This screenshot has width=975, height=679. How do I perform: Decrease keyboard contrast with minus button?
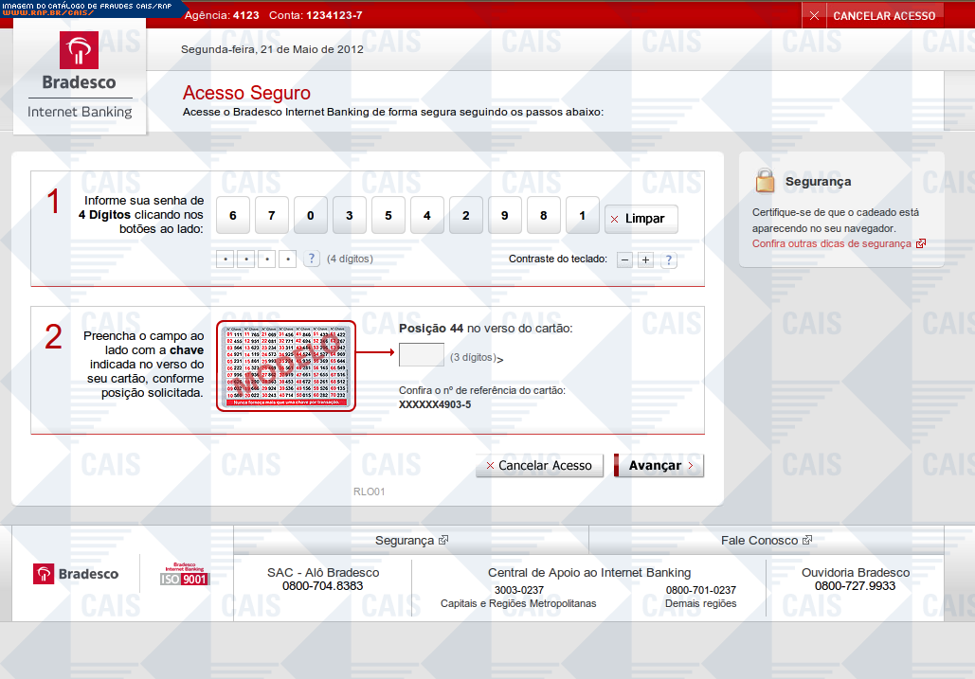click(624, 260)
